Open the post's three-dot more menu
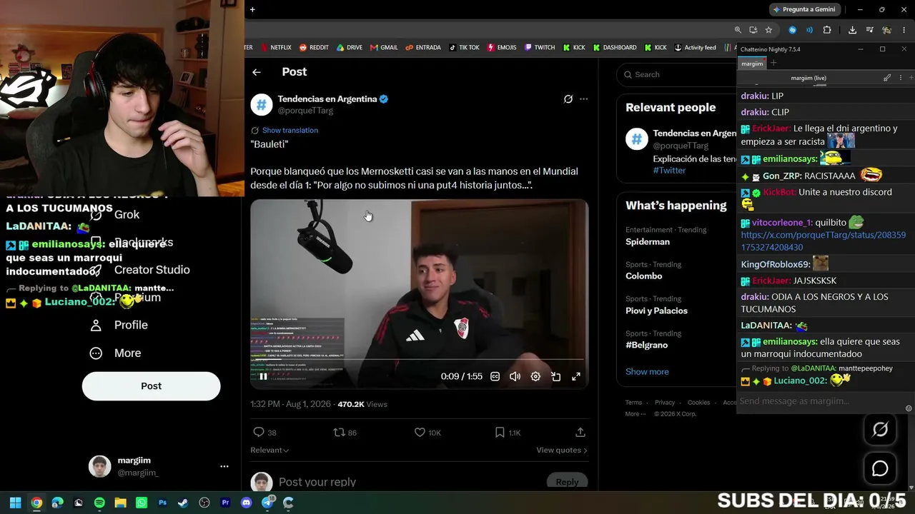This screenshot has height=514, width=915. coord(584,99)
